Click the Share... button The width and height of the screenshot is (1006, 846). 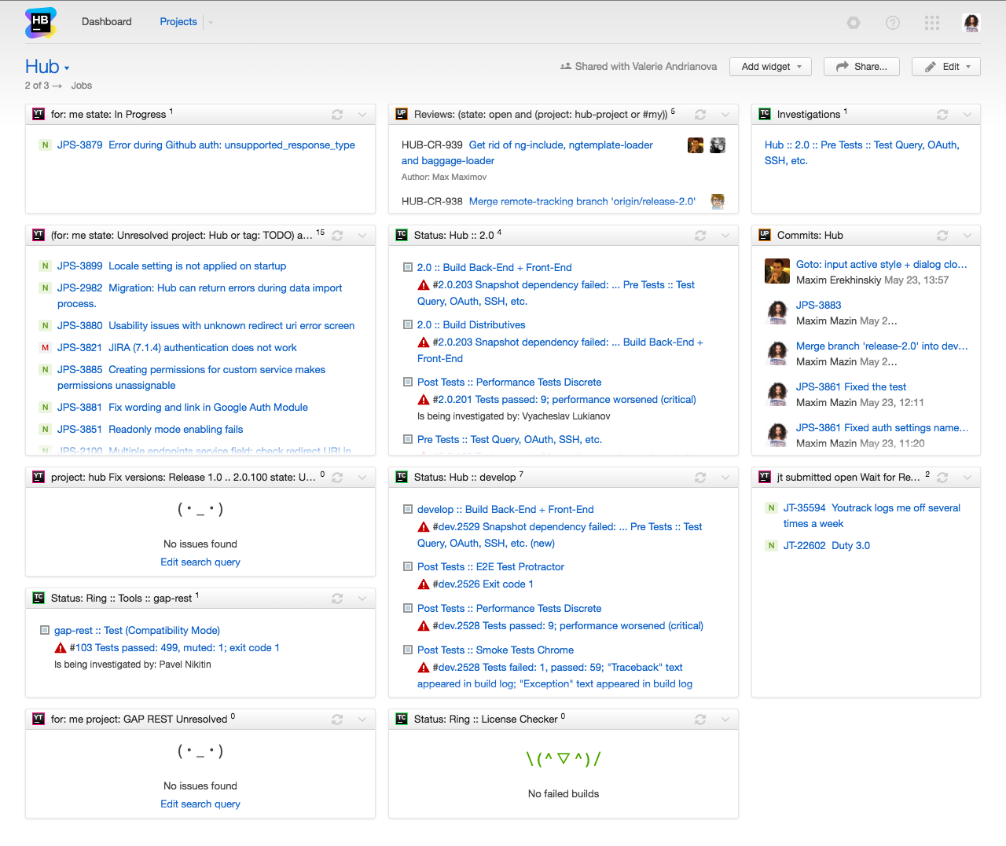click(x=861, y=67)
